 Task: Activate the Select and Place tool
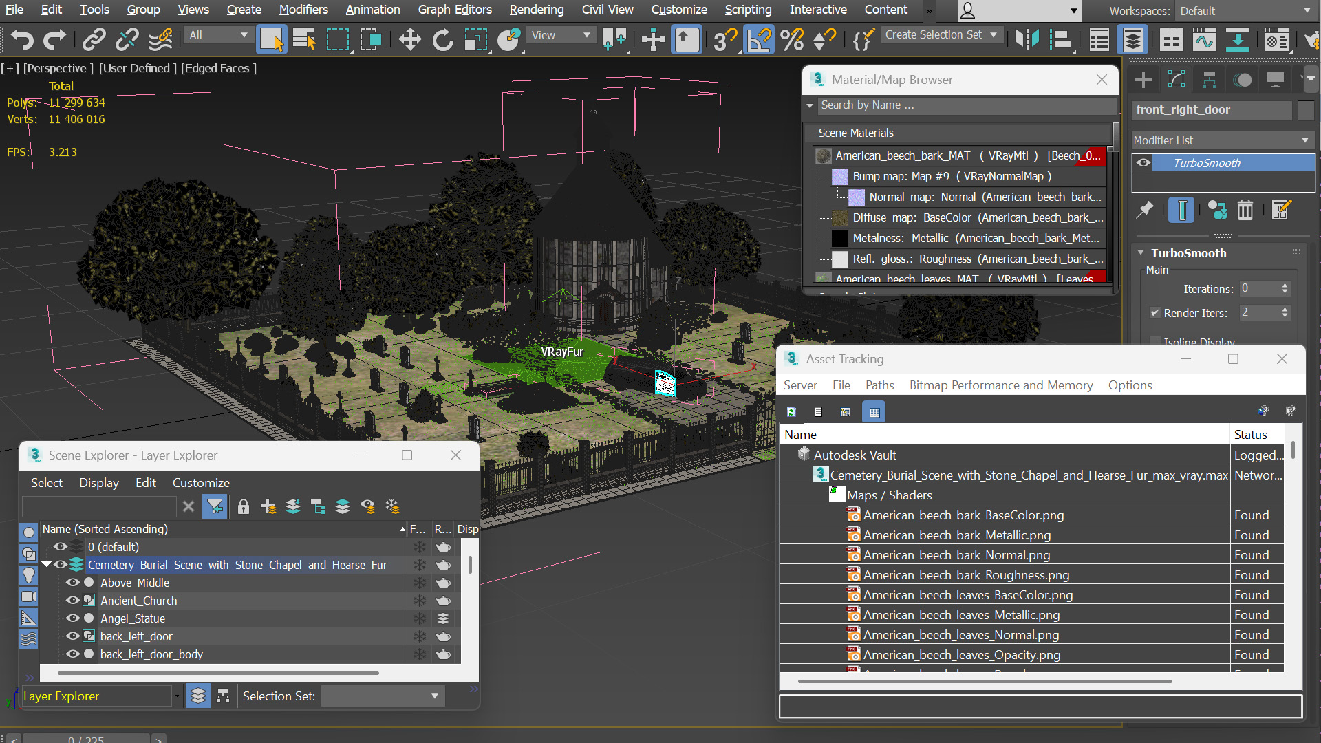click(508, 39)
